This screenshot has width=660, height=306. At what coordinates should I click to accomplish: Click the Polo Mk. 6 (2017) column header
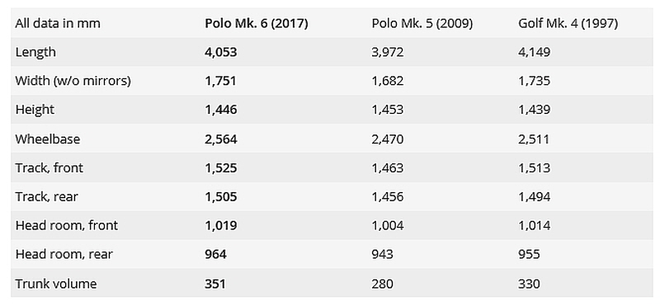(257, 24)
